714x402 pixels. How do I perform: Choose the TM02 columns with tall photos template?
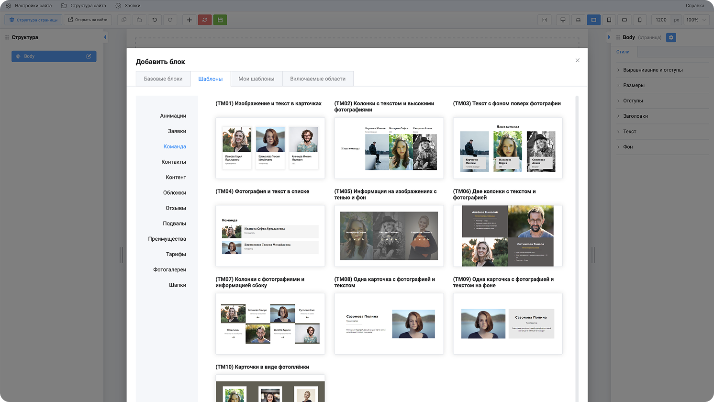[389, 148]
